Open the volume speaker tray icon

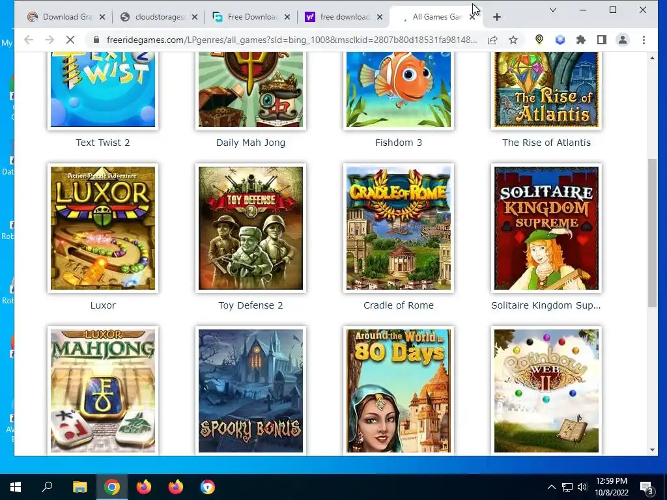(582, 487)
